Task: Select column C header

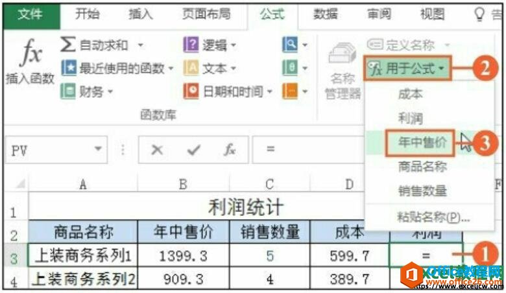Action: tap(270, 184)
